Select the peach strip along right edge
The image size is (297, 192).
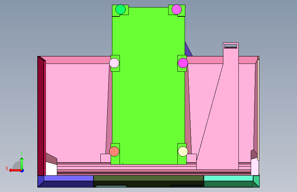(x=258, y=110)
